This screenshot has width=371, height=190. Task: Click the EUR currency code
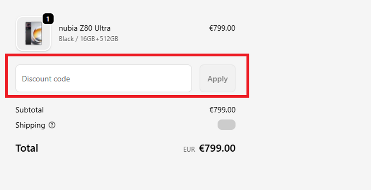click(x=189, y=150)
